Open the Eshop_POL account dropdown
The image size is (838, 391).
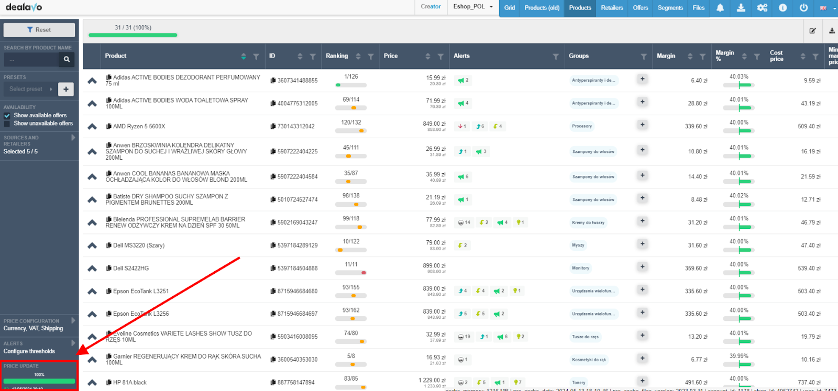coord(473,7)
